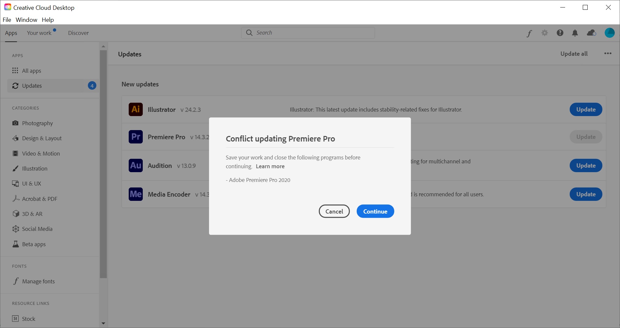Viewport: 620px width, 328px height.
Task: Update Media Encoder
Action: click(x=586, y=194)
